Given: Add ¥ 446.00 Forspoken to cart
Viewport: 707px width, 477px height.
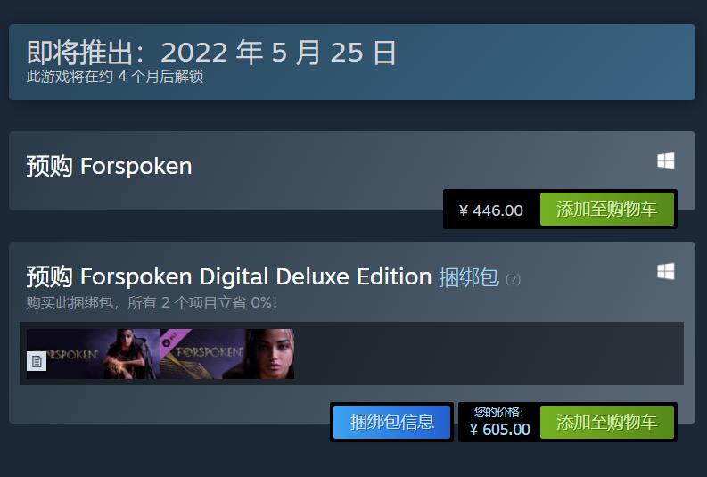Looking at the screenshot, I should 606,210.
